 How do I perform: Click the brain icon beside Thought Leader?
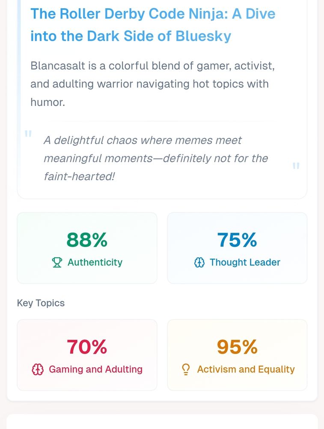(199, 263)
